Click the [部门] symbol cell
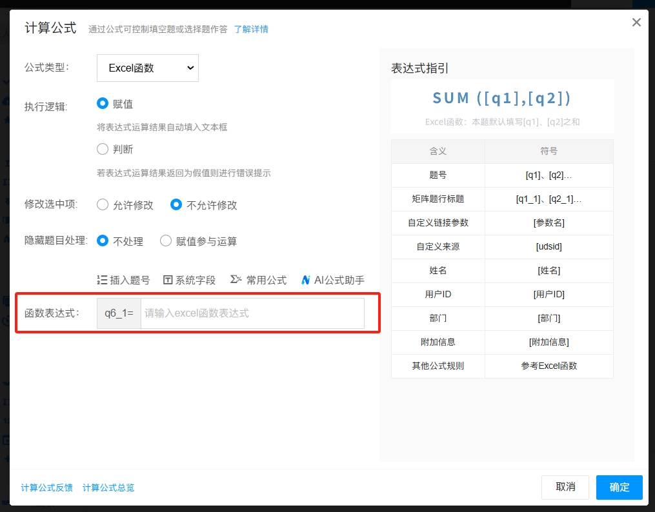The width and height of the screenshot is (655, 512). (x=549, y=318)
